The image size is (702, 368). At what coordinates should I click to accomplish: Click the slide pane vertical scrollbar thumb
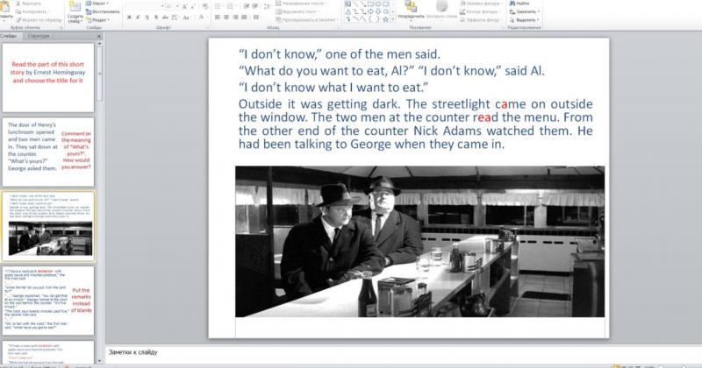99,74
